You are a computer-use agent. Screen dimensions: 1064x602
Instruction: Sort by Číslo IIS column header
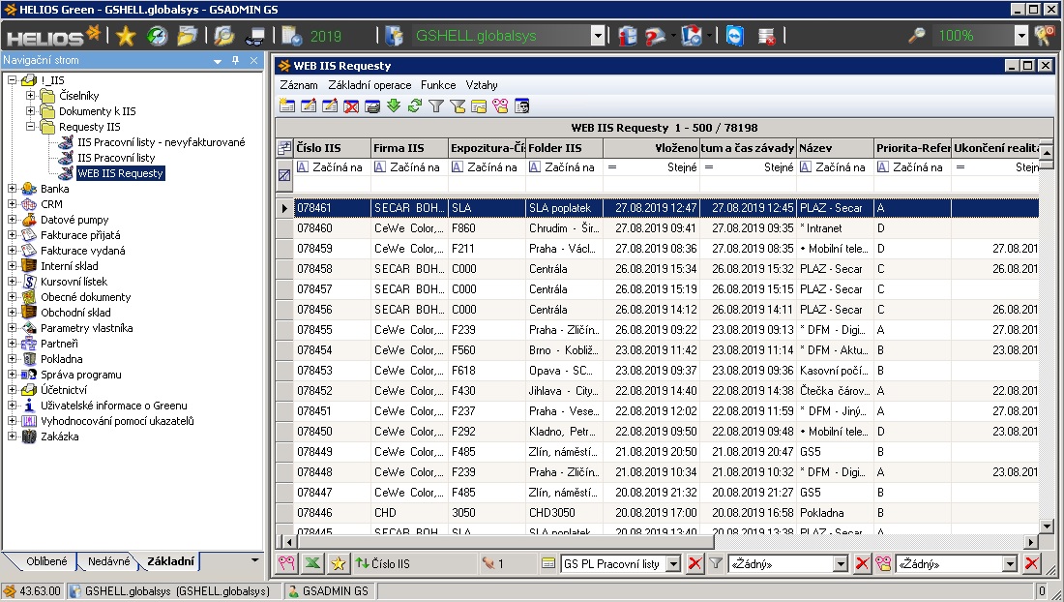333,148
